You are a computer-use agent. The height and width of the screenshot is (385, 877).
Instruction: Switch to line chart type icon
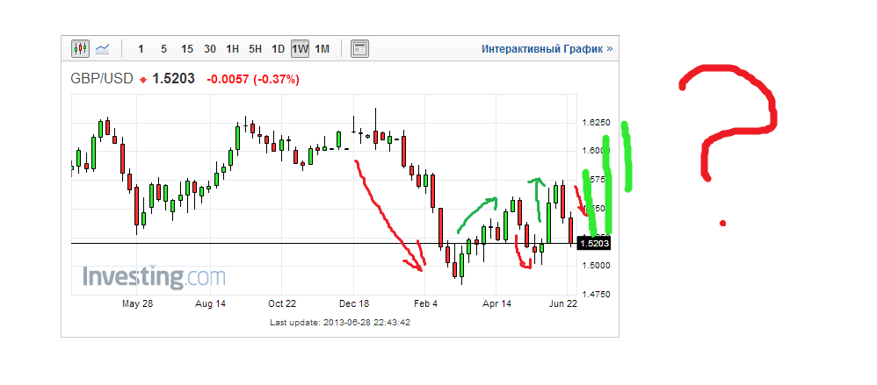click(x=102, y=49)
